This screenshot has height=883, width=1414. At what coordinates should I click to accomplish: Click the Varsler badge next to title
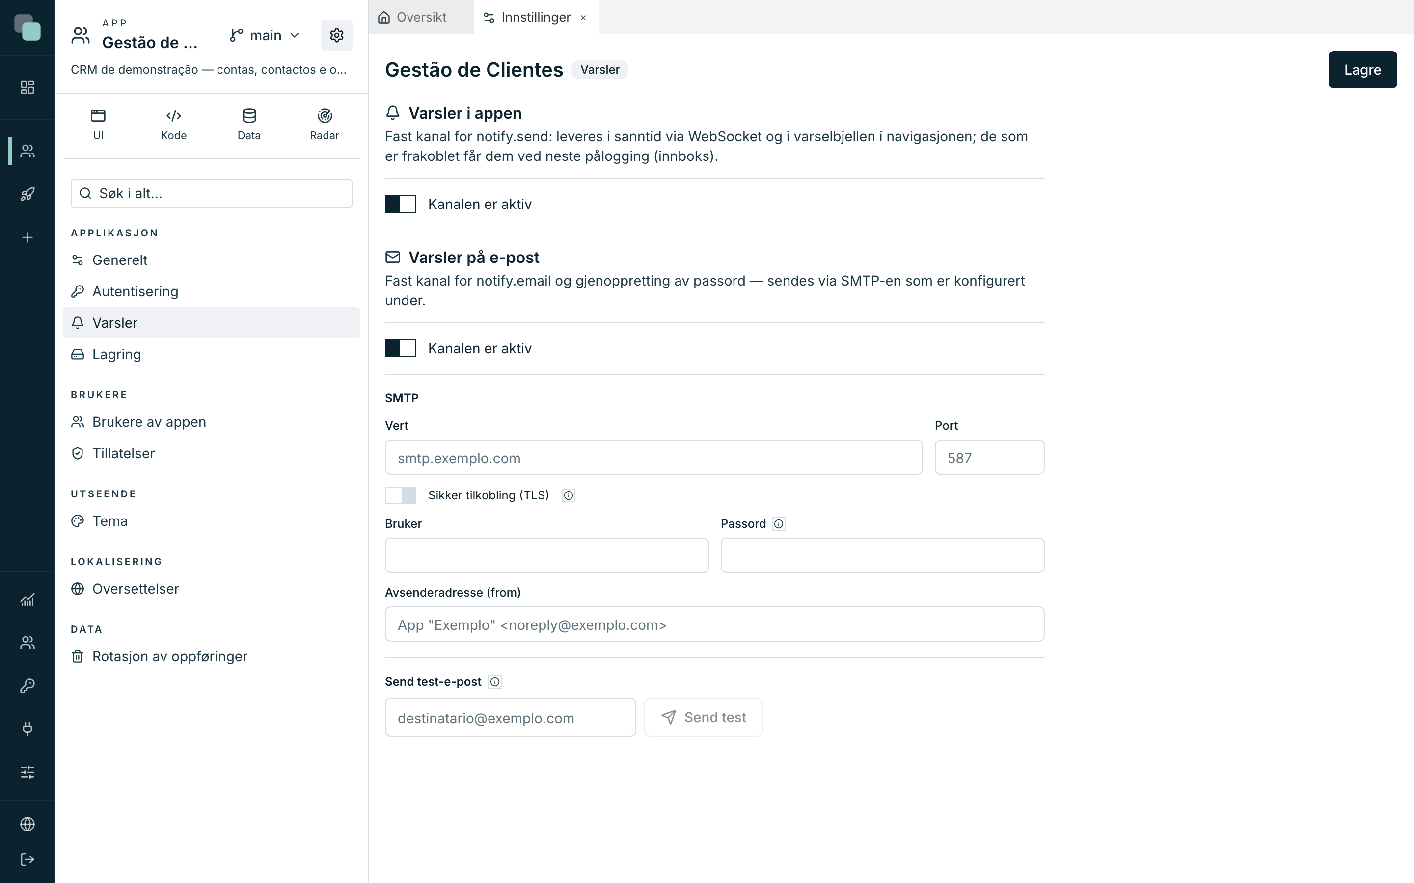point(599,70)
